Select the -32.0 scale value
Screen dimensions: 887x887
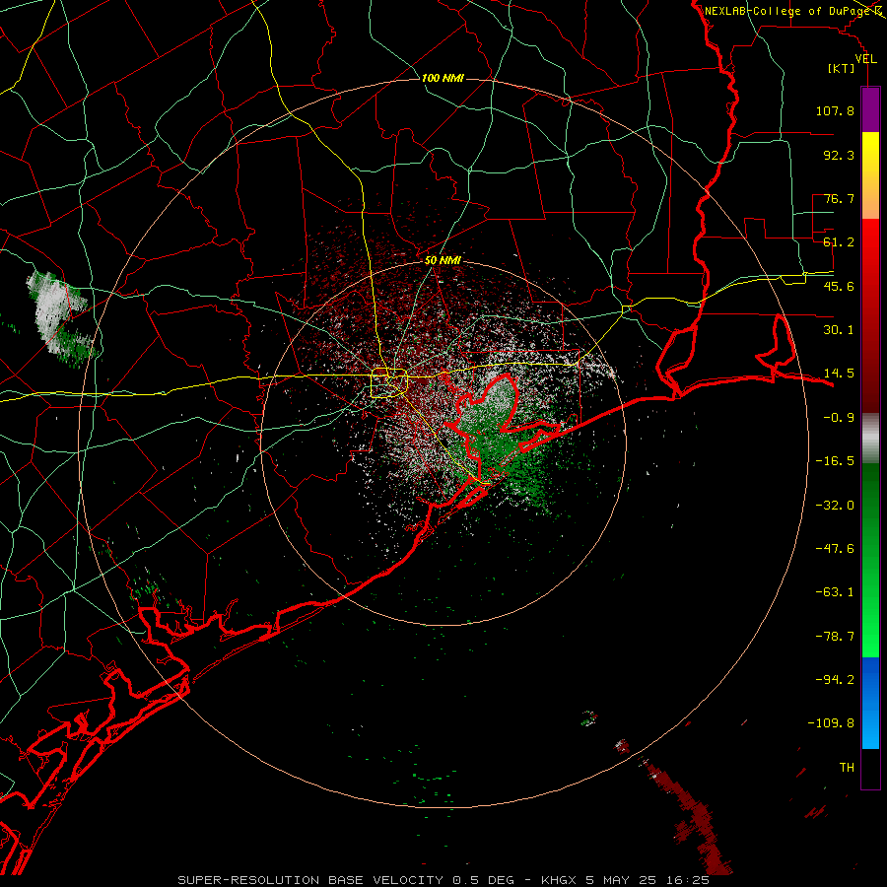coord(835,505)
